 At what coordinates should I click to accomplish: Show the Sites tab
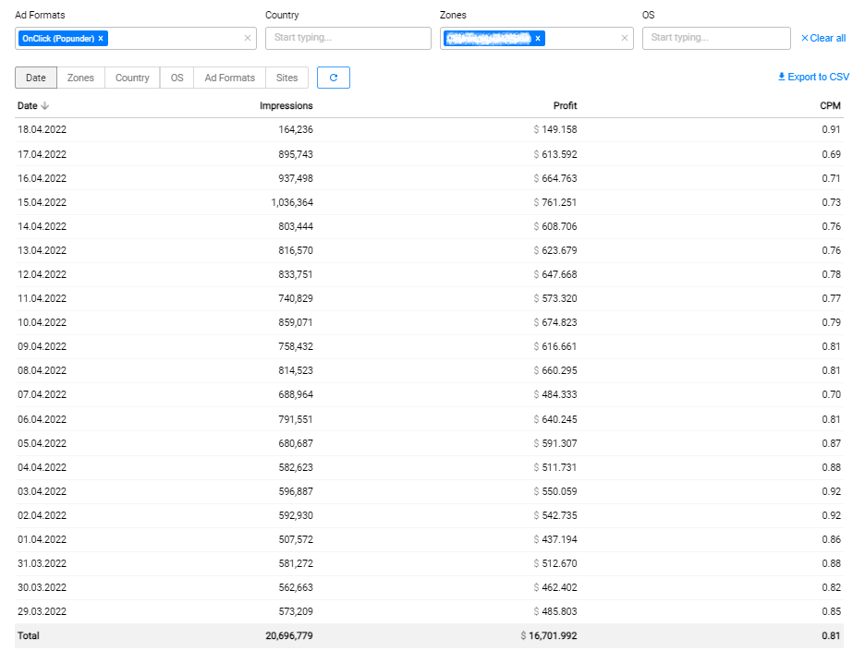tap(286, 78)
